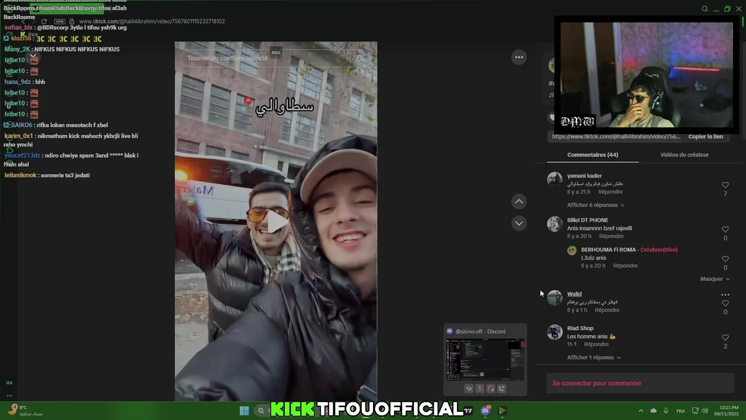This screenshot has width=746, height=420.
Task: Open weather widget showing 8°C
Action: 24,411
